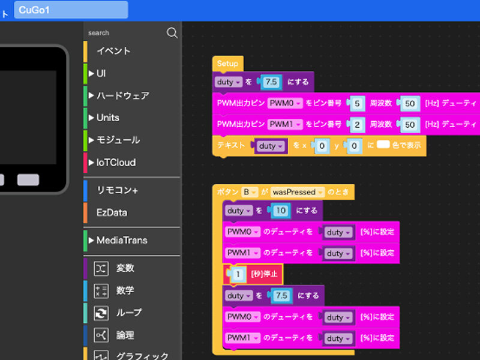Open the ループ loop category icon

click(101, 313)
